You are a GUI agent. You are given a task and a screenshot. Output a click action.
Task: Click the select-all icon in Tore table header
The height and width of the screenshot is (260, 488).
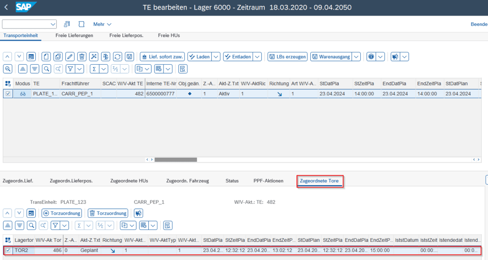[x=8, y=240]
